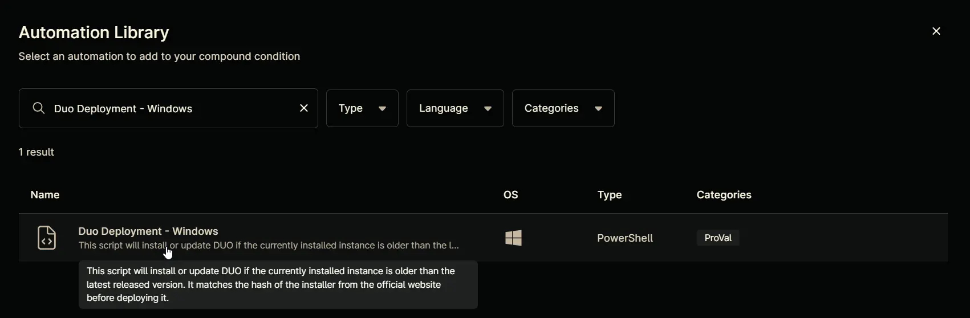Click the truncated script description text

(269, 246)
